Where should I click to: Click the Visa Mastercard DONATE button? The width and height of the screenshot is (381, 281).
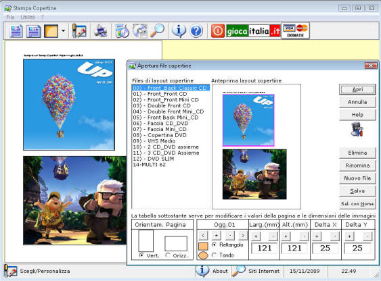pos(296,31)
